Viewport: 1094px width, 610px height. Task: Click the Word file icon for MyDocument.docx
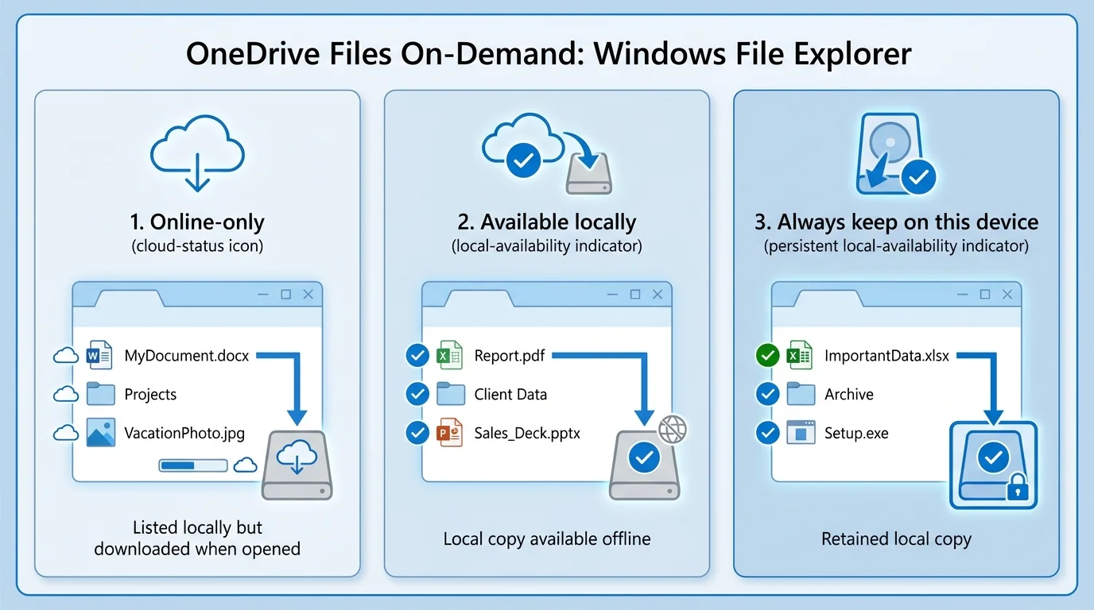99,355
